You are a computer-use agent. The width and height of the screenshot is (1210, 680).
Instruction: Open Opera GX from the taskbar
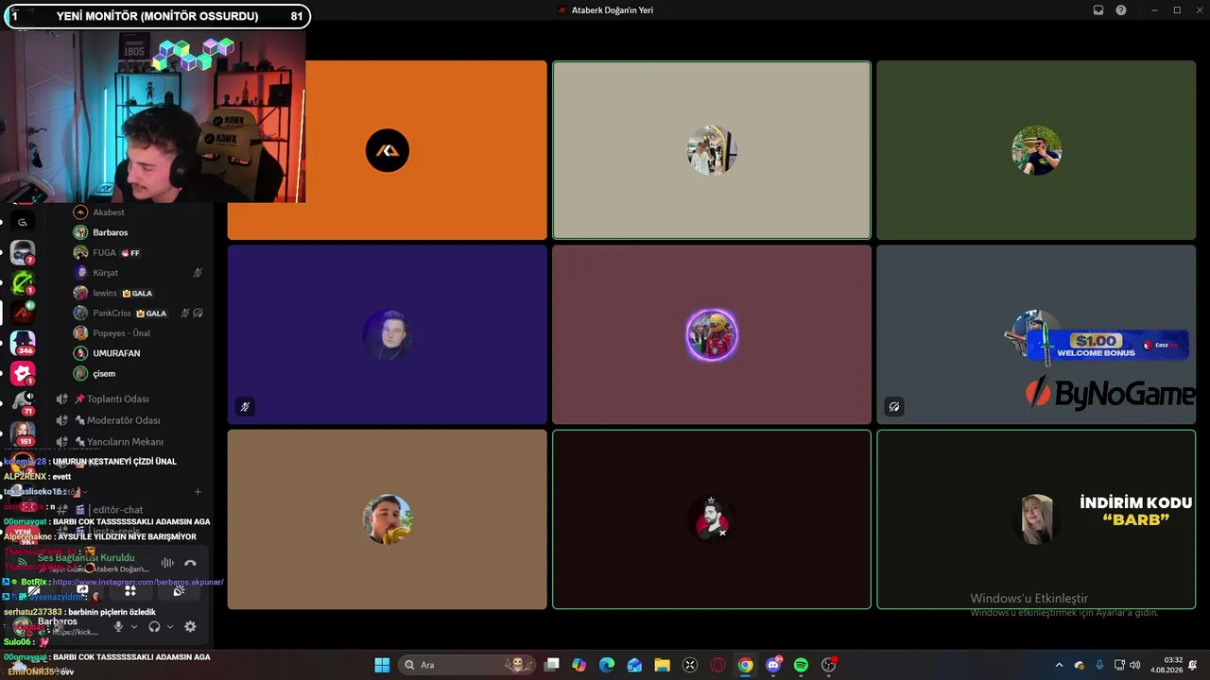[717, 665]
